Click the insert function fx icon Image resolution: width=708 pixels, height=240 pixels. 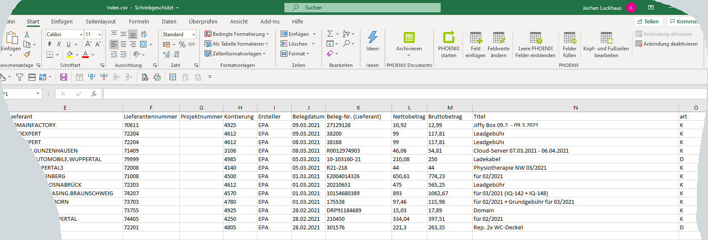coord(94,94)
